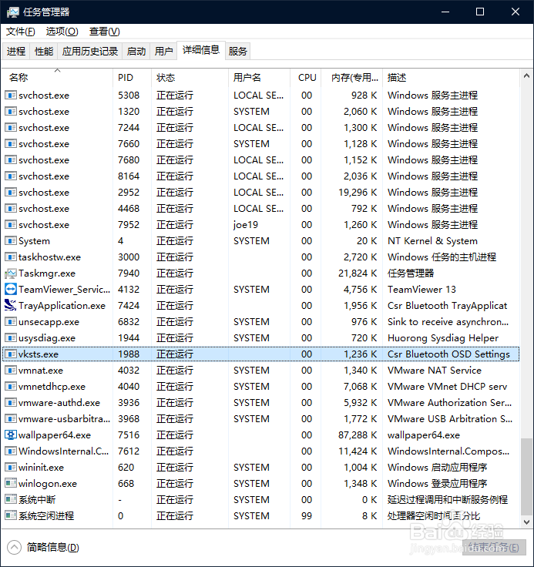The width and height of the screenshot is (534, 567).
Task: Select the 19,296 K memory cell
Action: (x=358, y=193)
